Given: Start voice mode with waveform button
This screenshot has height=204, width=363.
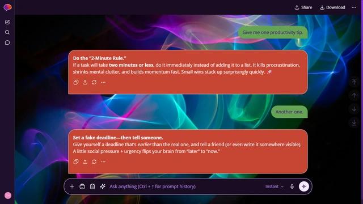Looking at the screenshot, I should point(304,186).
